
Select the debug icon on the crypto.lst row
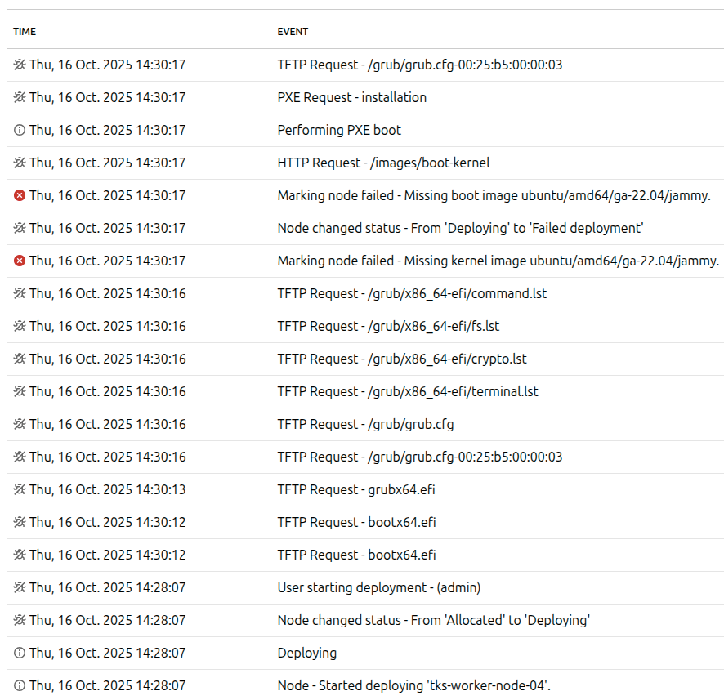20,359
